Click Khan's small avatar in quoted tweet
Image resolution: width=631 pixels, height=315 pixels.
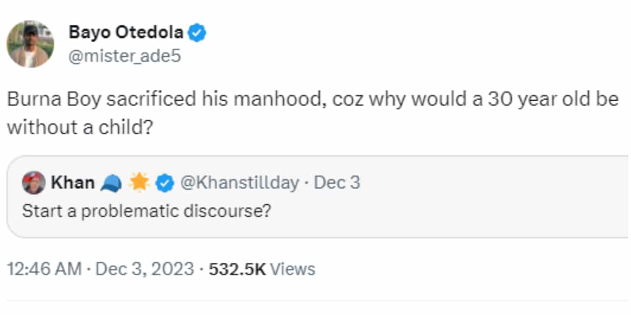(x=34, y=183)
